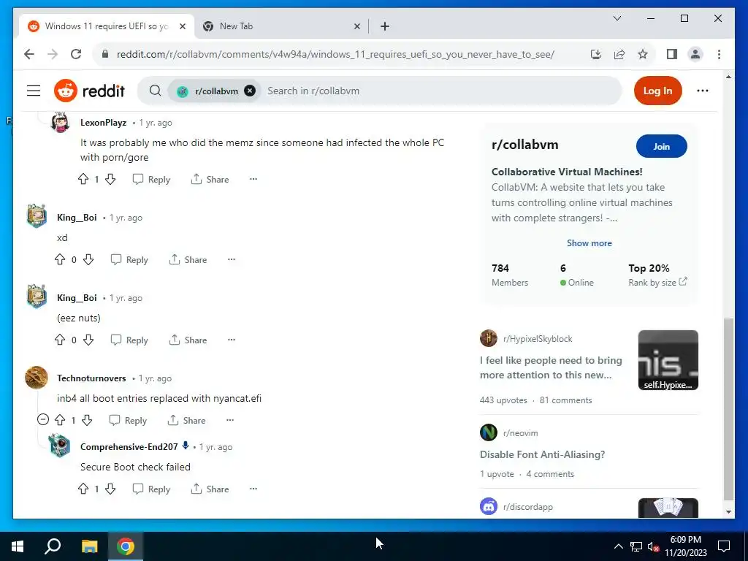748x561 pixels.
Task: Upvote LexonPlayz's comment
Action: click(83, 180)
